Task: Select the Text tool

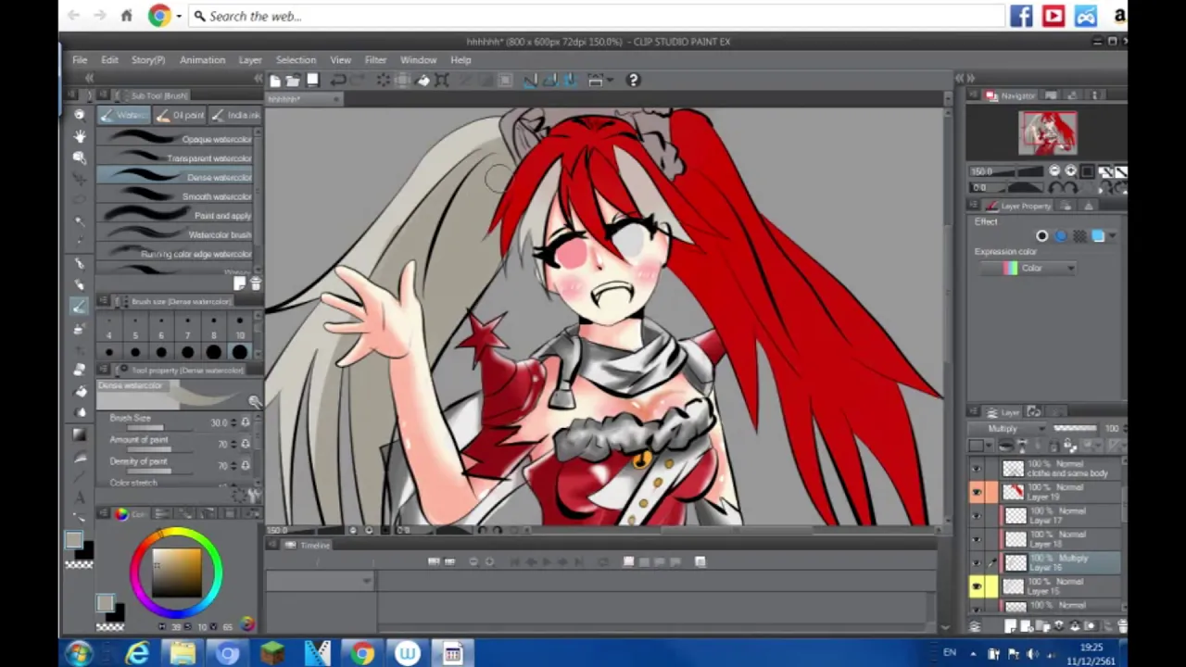Action: point(80,497)
